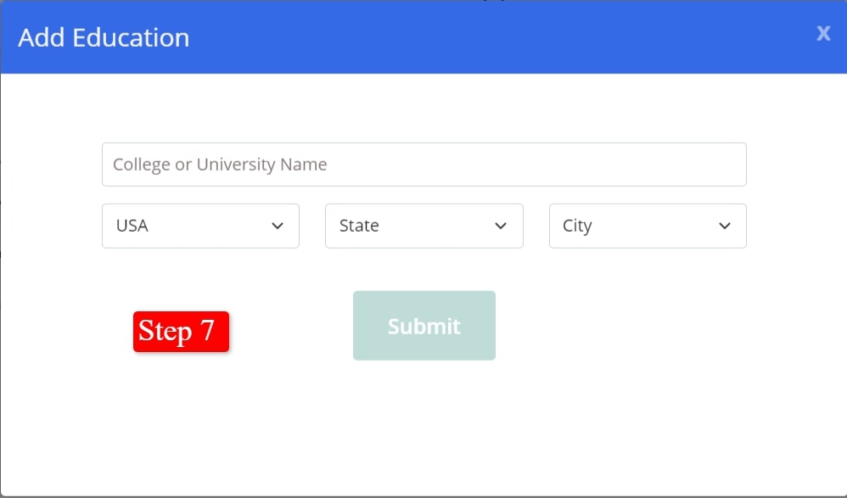Select the "USA" text in the country box
This screenshot has width=847, height=498.
pos(132,227)
